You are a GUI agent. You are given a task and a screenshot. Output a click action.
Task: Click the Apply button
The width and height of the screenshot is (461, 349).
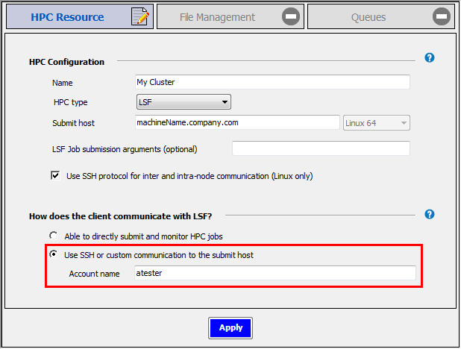pos(230,327)
